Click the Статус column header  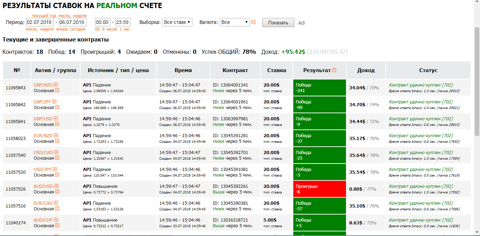[x=428, y=70]
